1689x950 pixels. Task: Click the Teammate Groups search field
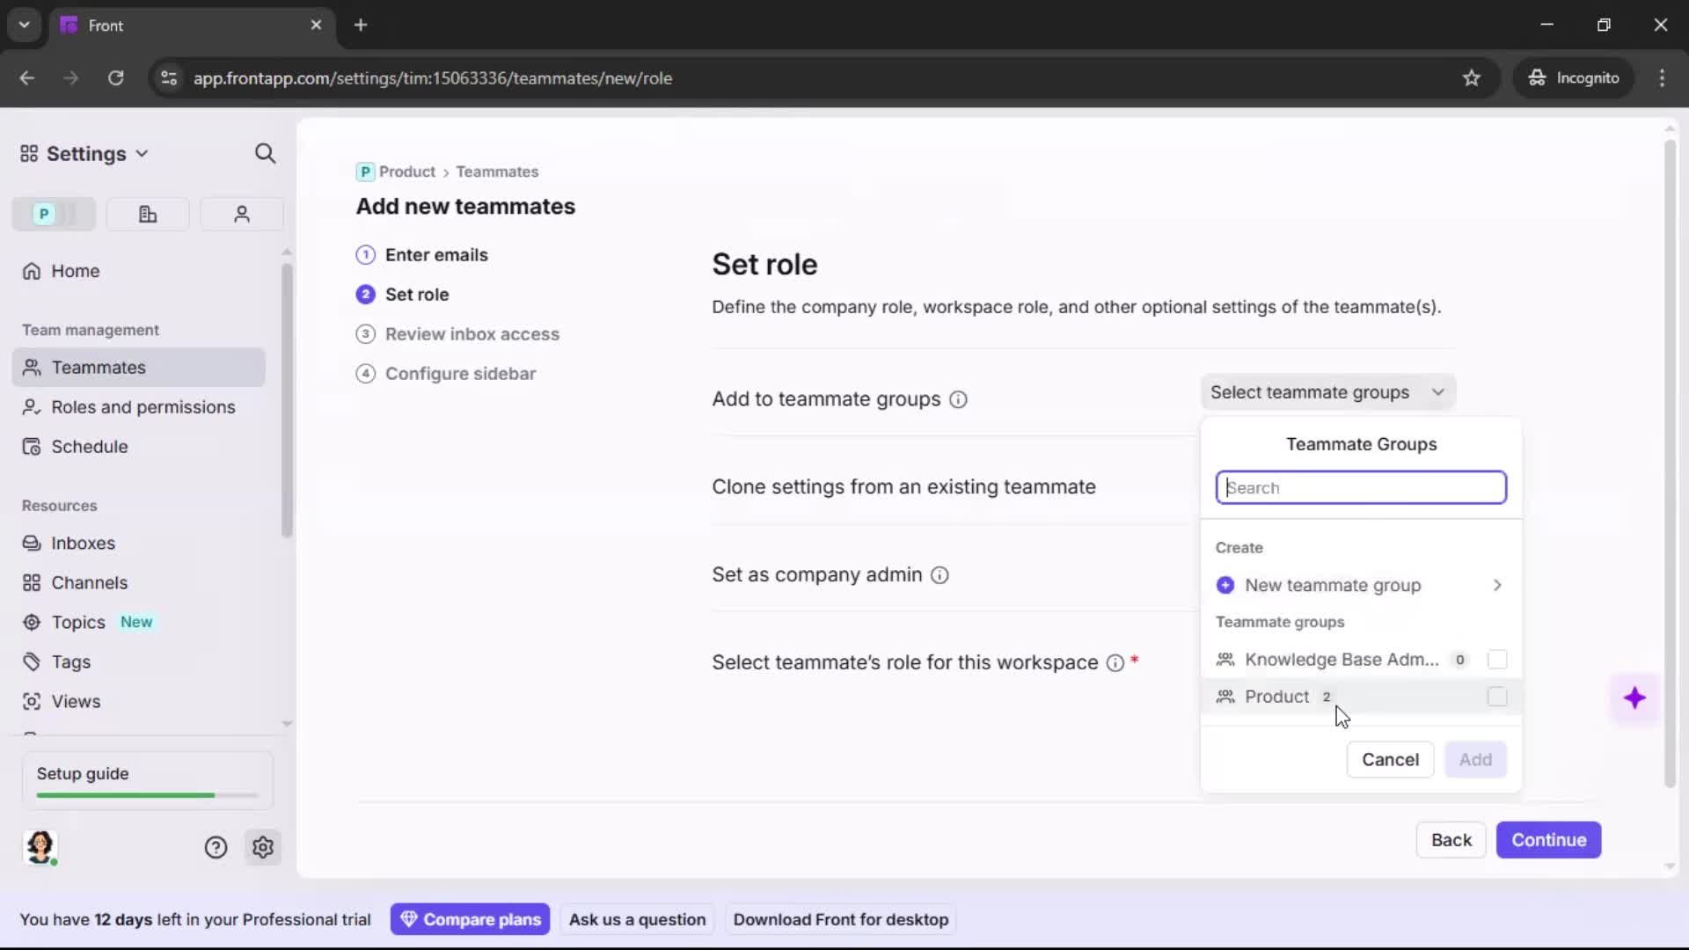[1360, 487]
